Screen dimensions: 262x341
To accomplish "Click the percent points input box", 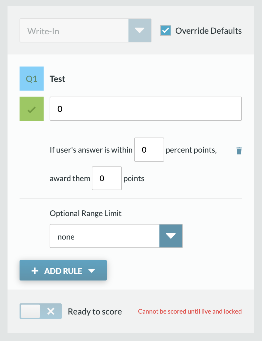I will [149, 150].
